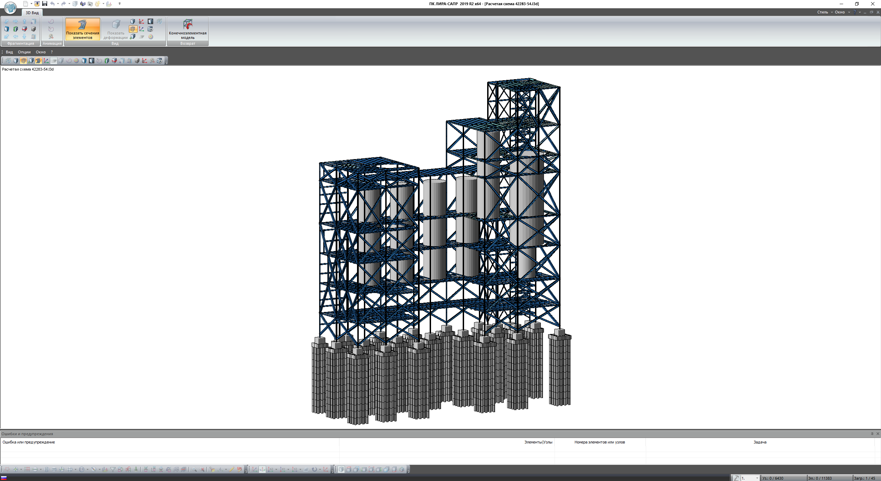
Task: Expand the undo history dropdown arrow
Action: point(57,4)
